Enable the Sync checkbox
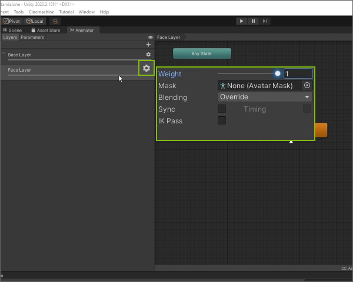This screenshot has height=282, width=353. 222,109
